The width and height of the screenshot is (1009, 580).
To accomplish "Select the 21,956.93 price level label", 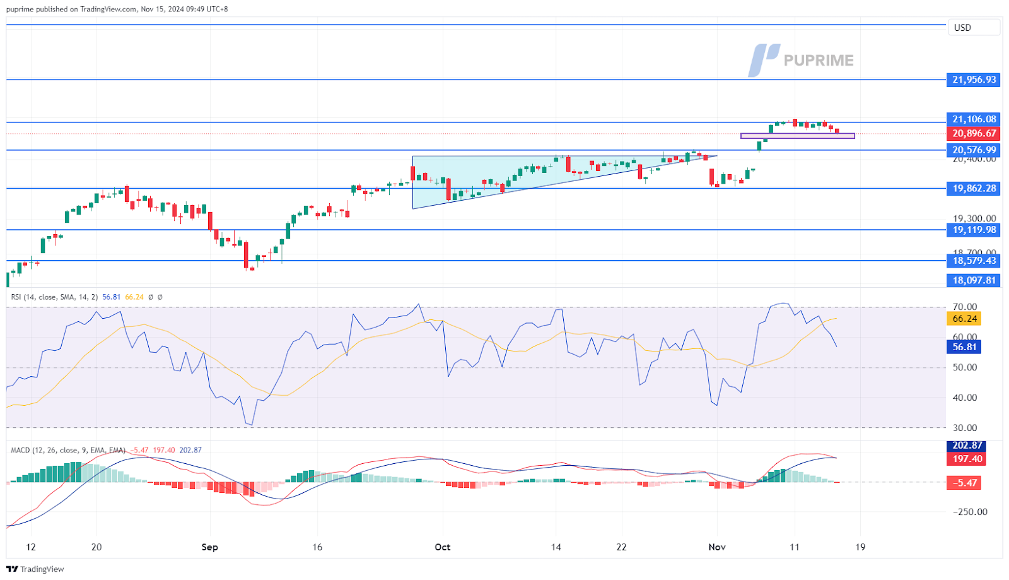I will pos(974,80).
